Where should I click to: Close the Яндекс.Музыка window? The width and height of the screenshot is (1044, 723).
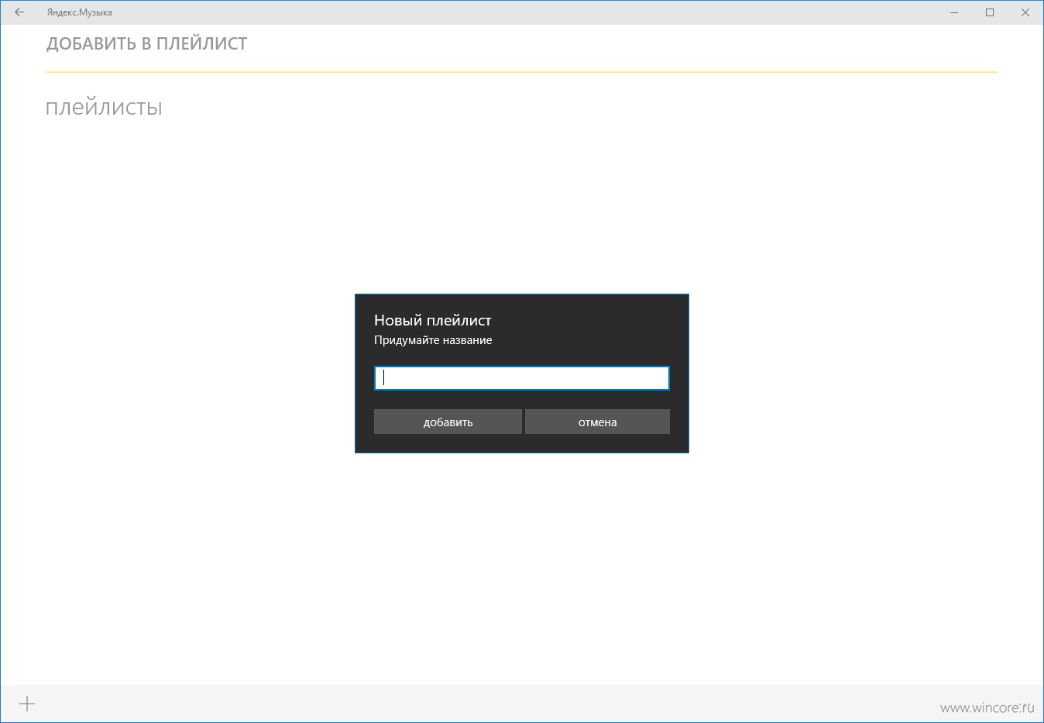[x=1025, y=12]
